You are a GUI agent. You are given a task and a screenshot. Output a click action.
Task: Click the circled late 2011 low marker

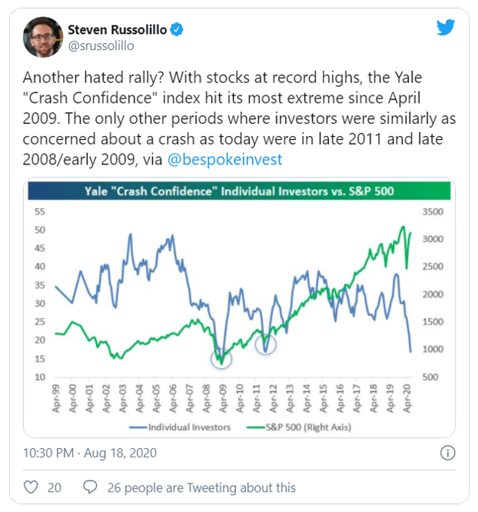(x=265, y=345)
